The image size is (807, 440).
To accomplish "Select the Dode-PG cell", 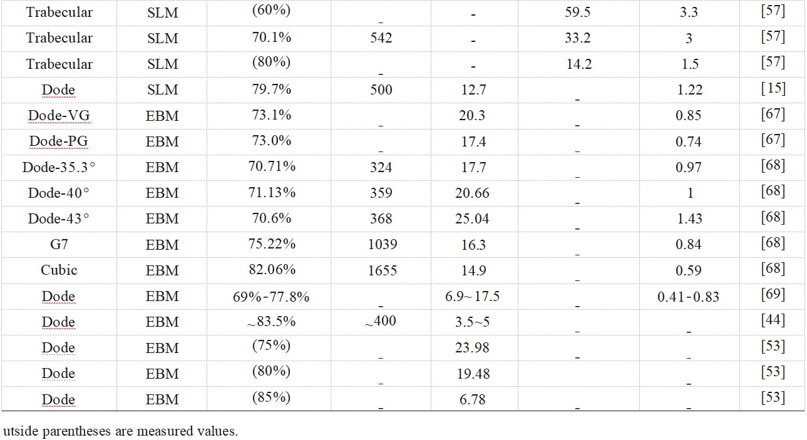I will 59,141.
